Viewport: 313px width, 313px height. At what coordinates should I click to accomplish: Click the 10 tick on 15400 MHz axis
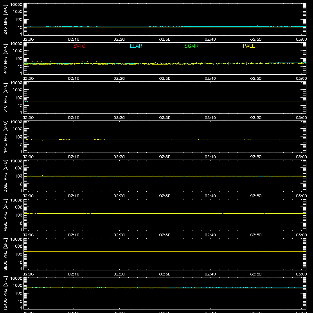[20, 301]
